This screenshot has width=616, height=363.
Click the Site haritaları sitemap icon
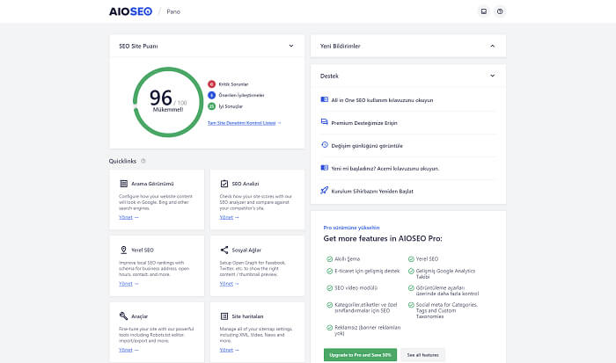[224, 316]
